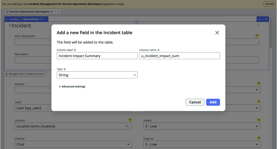Click the yellow icon above Short description field
This screenshot has height=149, width=277.
[x=257, y=35]
